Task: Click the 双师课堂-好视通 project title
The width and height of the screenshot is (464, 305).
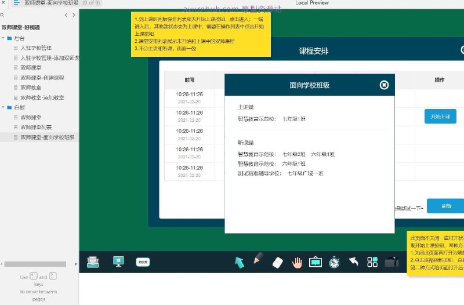Action: pos(21,27)
